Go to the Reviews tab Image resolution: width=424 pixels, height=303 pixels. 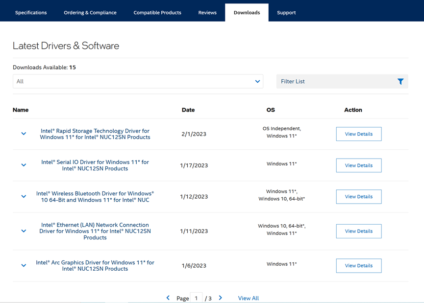[207, 13]
